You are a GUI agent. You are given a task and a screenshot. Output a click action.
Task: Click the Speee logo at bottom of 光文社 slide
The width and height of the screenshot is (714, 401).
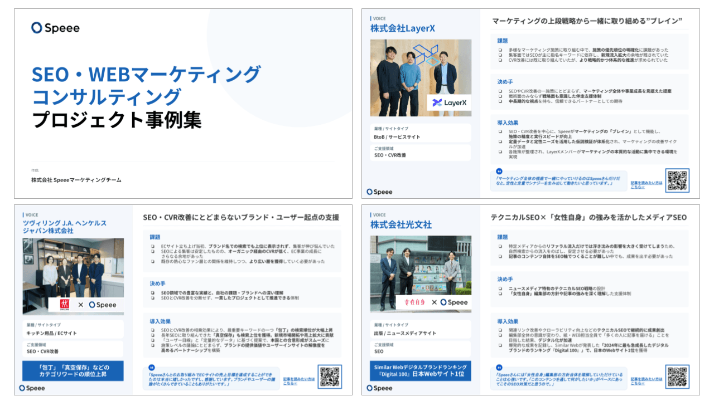coord(380,388)
